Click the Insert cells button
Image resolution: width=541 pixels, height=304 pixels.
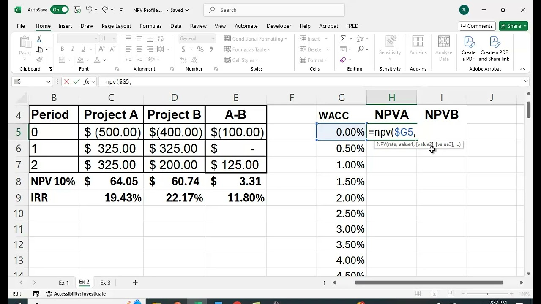tap(310, 38)
